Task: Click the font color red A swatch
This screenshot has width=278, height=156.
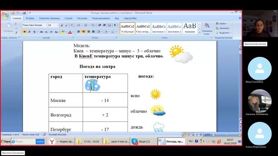Action: [x=70, y=32]
